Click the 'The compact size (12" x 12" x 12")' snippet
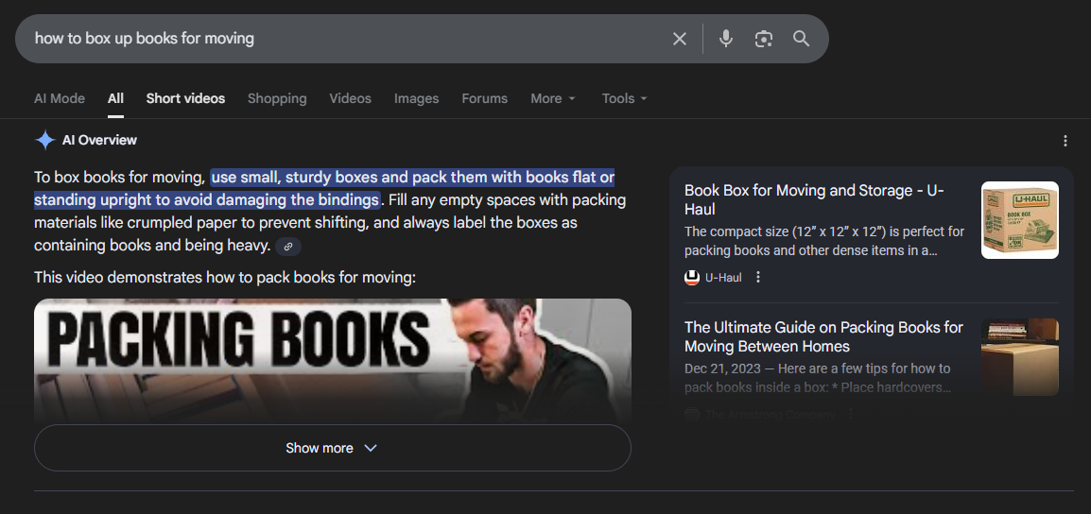The image size is (1091, 514). [824, 241]
